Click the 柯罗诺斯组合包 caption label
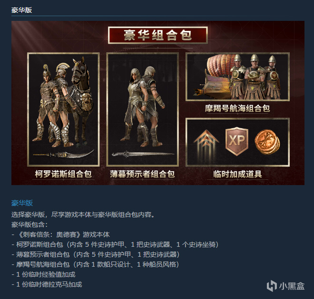 click(63, 174)
